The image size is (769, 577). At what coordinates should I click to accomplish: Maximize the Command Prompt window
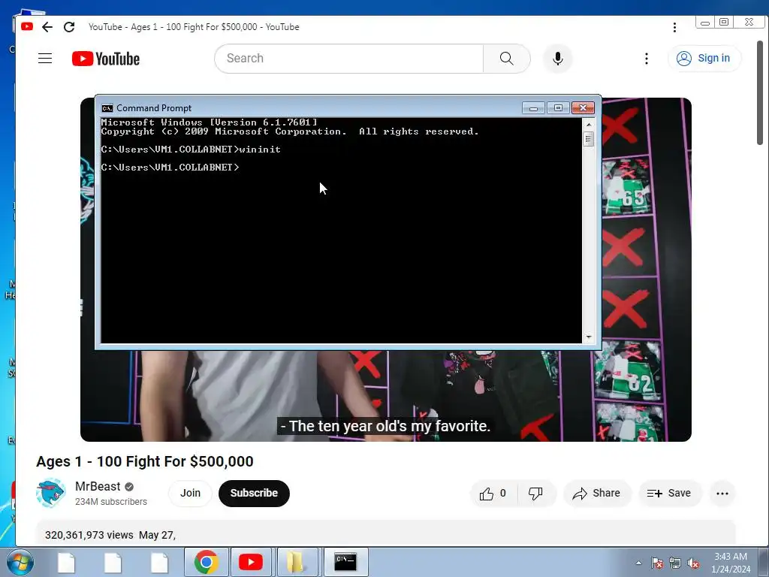[558, 108]
